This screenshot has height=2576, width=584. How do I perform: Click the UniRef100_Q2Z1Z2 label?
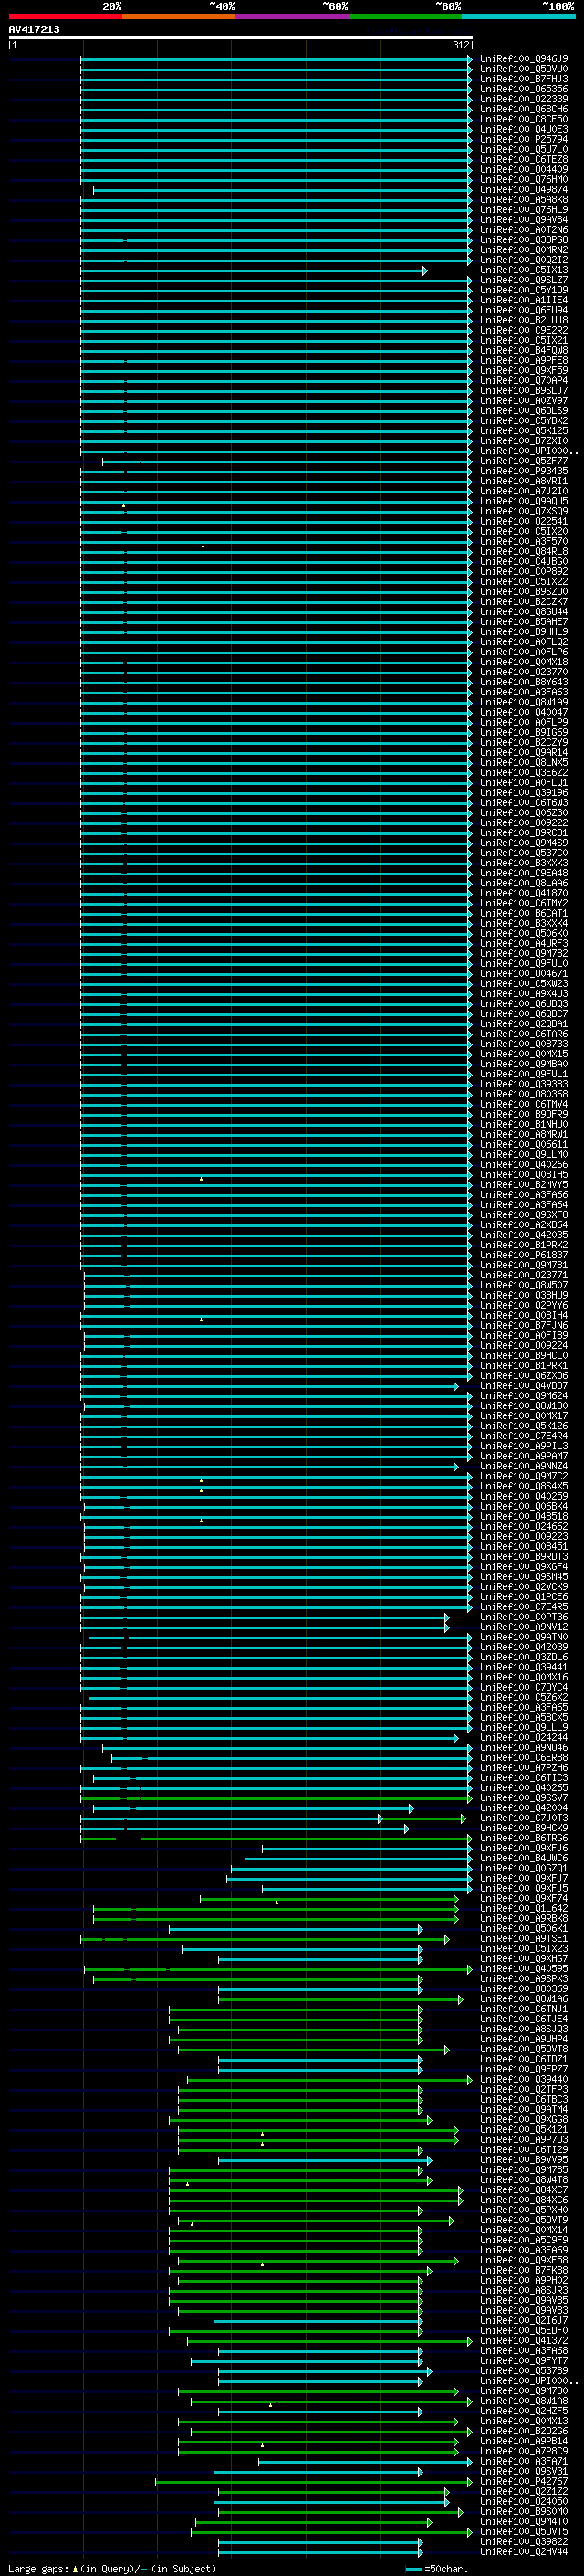(523, 2491)
